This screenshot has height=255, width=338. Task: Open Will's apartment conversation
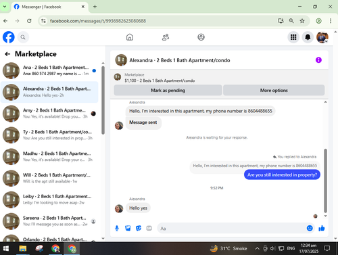[49, 178]
